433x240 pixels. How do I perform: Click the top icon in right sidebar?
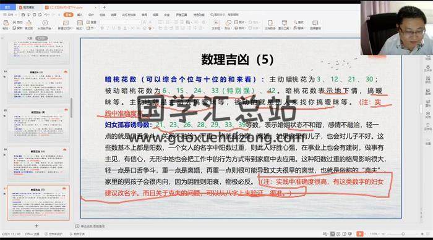point(428,57)
